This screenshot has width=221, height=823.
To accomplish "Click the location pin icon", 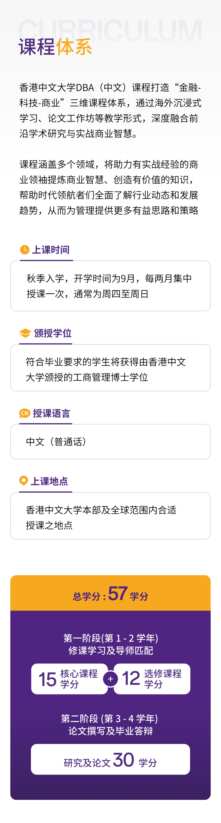I will coord(24,480).
